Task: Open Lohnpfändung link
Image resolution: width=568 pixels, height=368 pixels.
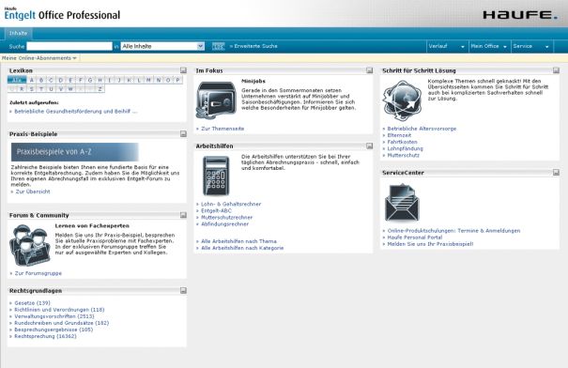Action: point(405,148)
